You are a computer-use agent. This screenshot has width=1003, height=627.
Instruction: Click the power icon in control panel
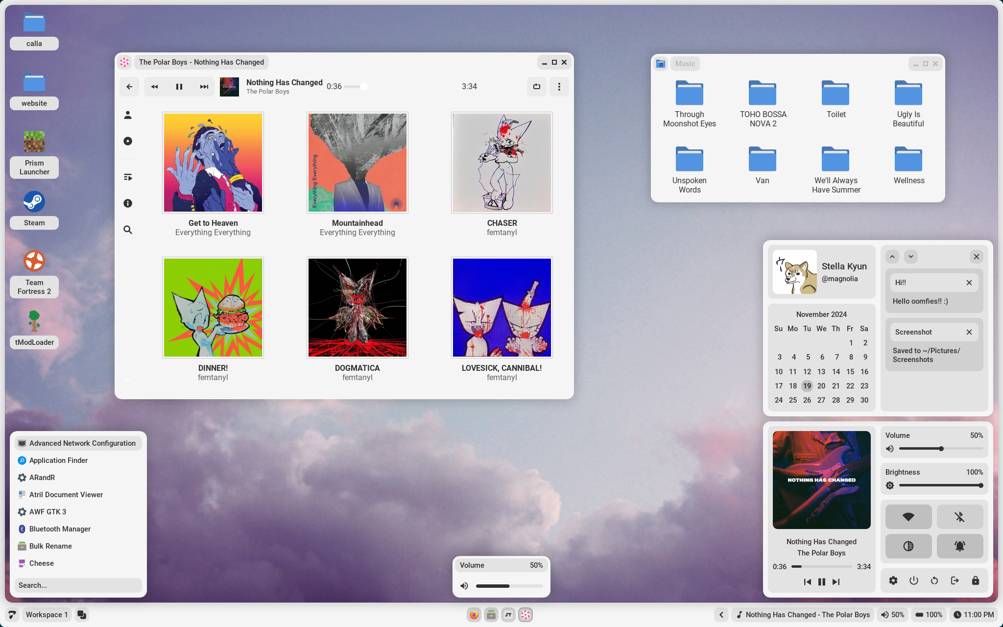[x=913, y=580]
